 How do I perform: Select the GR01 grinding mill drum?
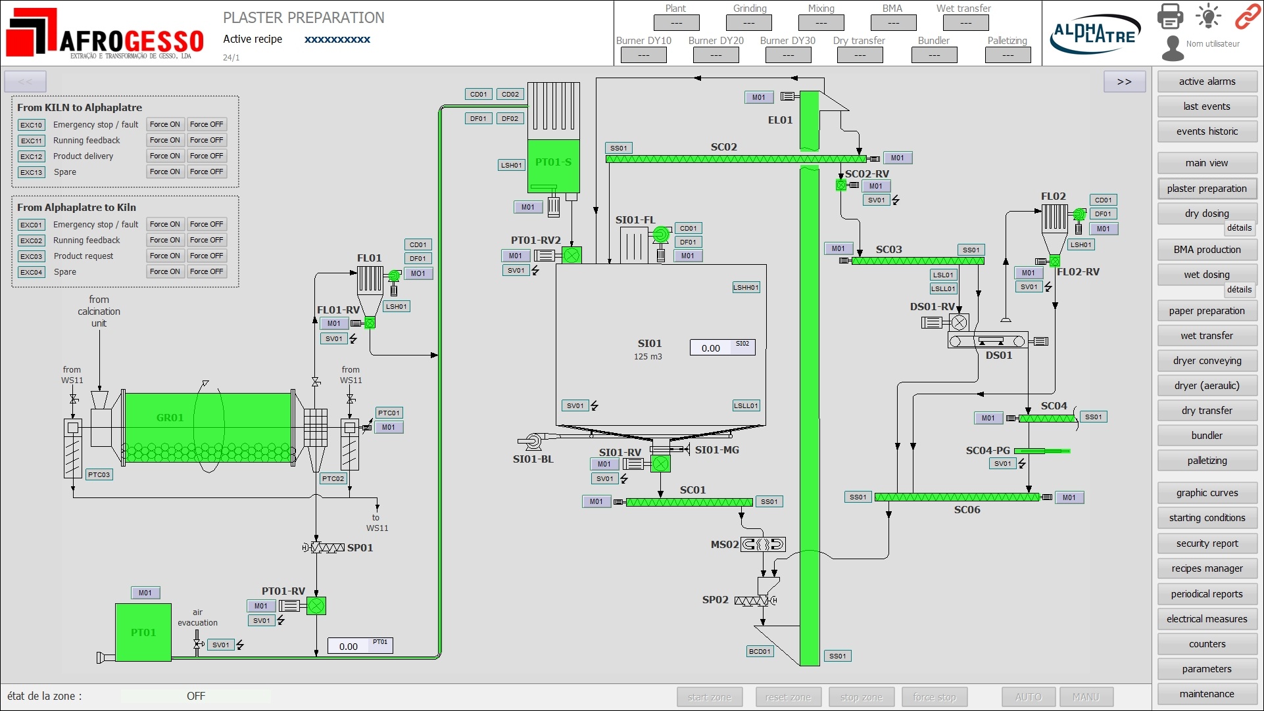coord(207,427)
